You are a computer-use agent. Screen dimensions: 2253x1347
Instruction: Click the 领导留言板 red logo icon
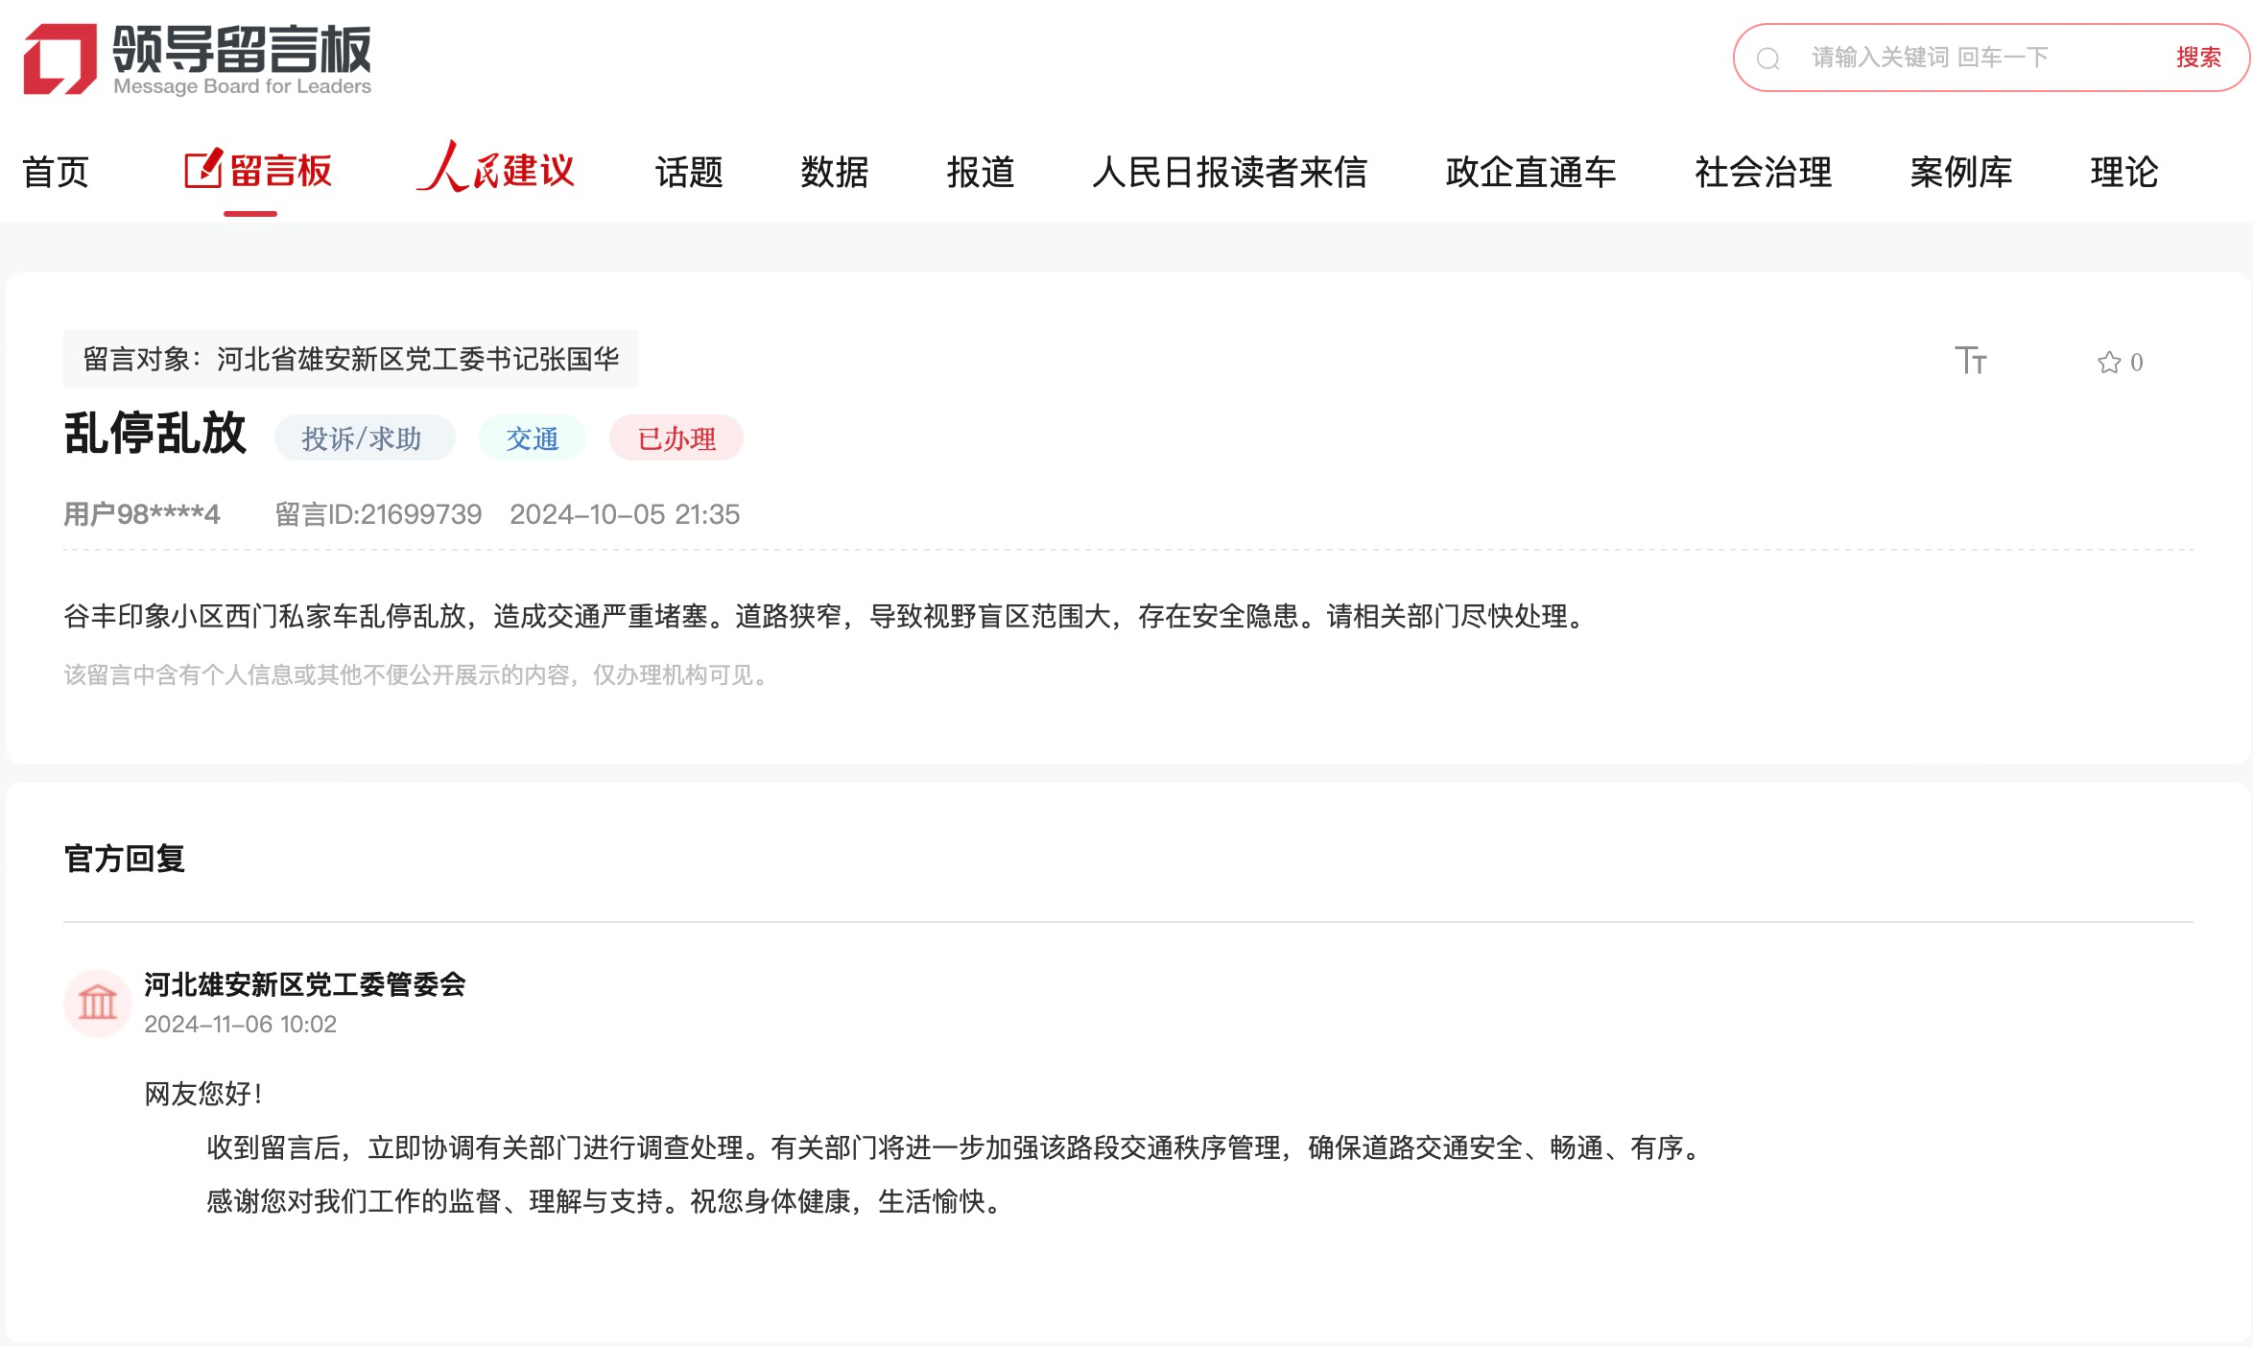click(x=59, y=59)
